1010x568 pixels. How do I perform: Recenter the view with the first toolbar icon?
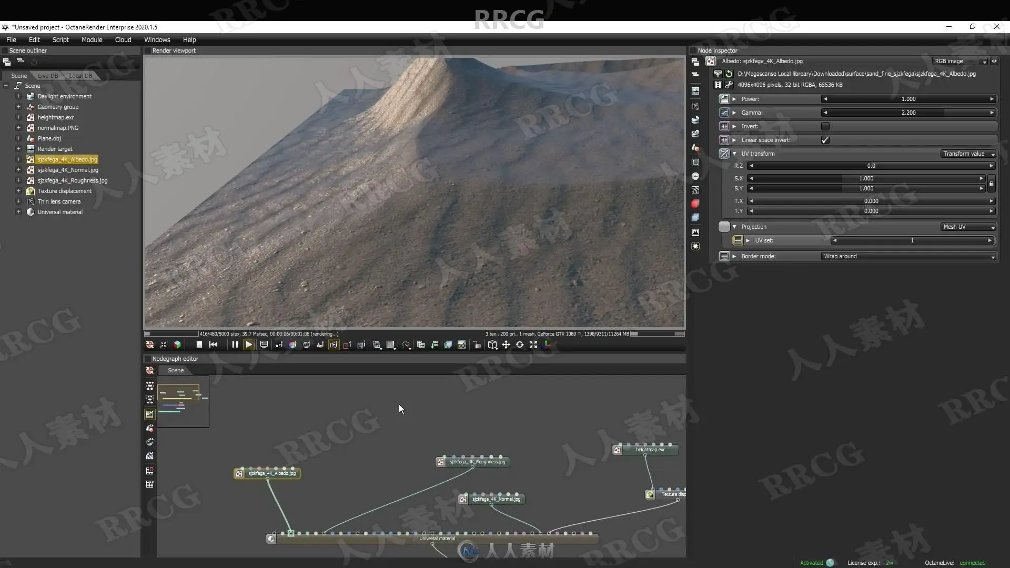(150, 345)
